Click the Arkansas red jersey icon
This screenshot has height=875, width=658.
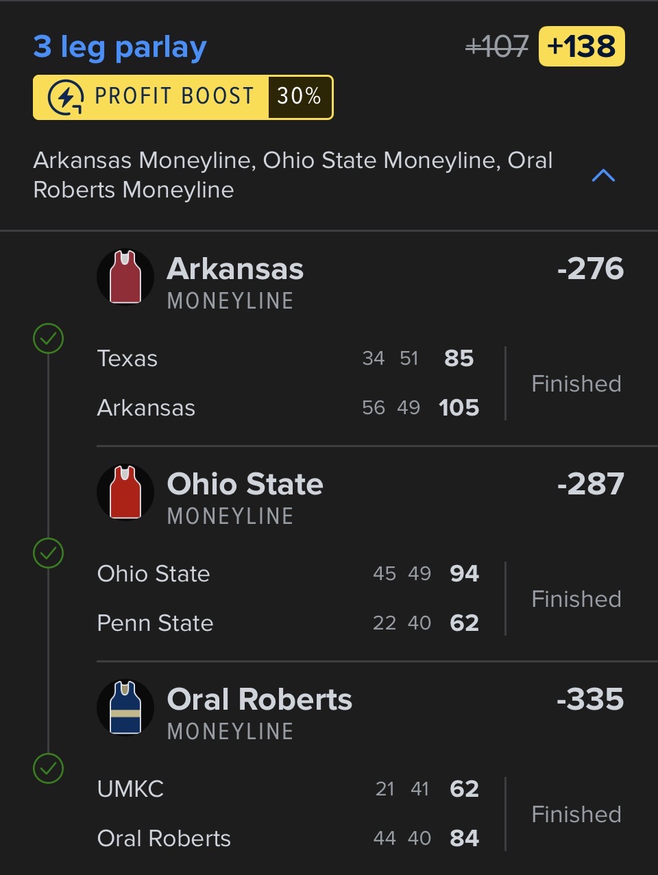(125, 277)
